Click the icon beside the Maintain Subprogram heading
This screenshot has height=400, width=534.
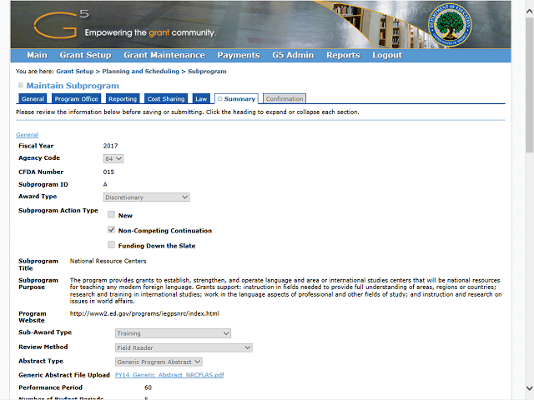coord(21,85)
